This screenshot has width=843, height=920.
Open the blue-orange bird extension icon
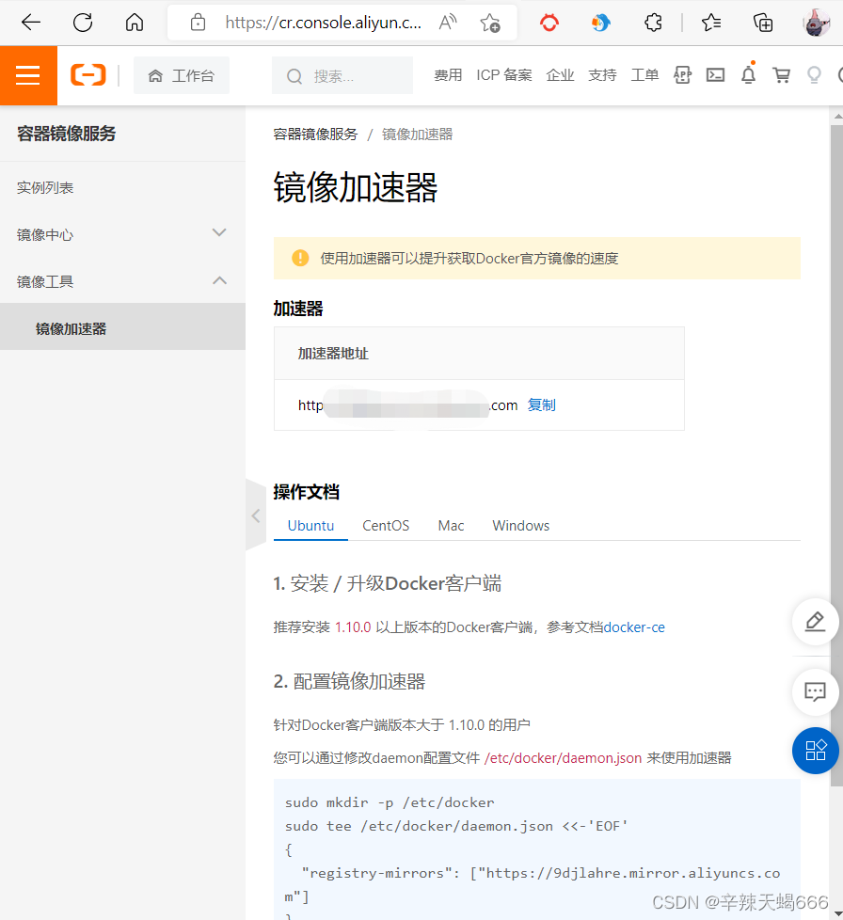pyautogui.click(x=600, y=23)
